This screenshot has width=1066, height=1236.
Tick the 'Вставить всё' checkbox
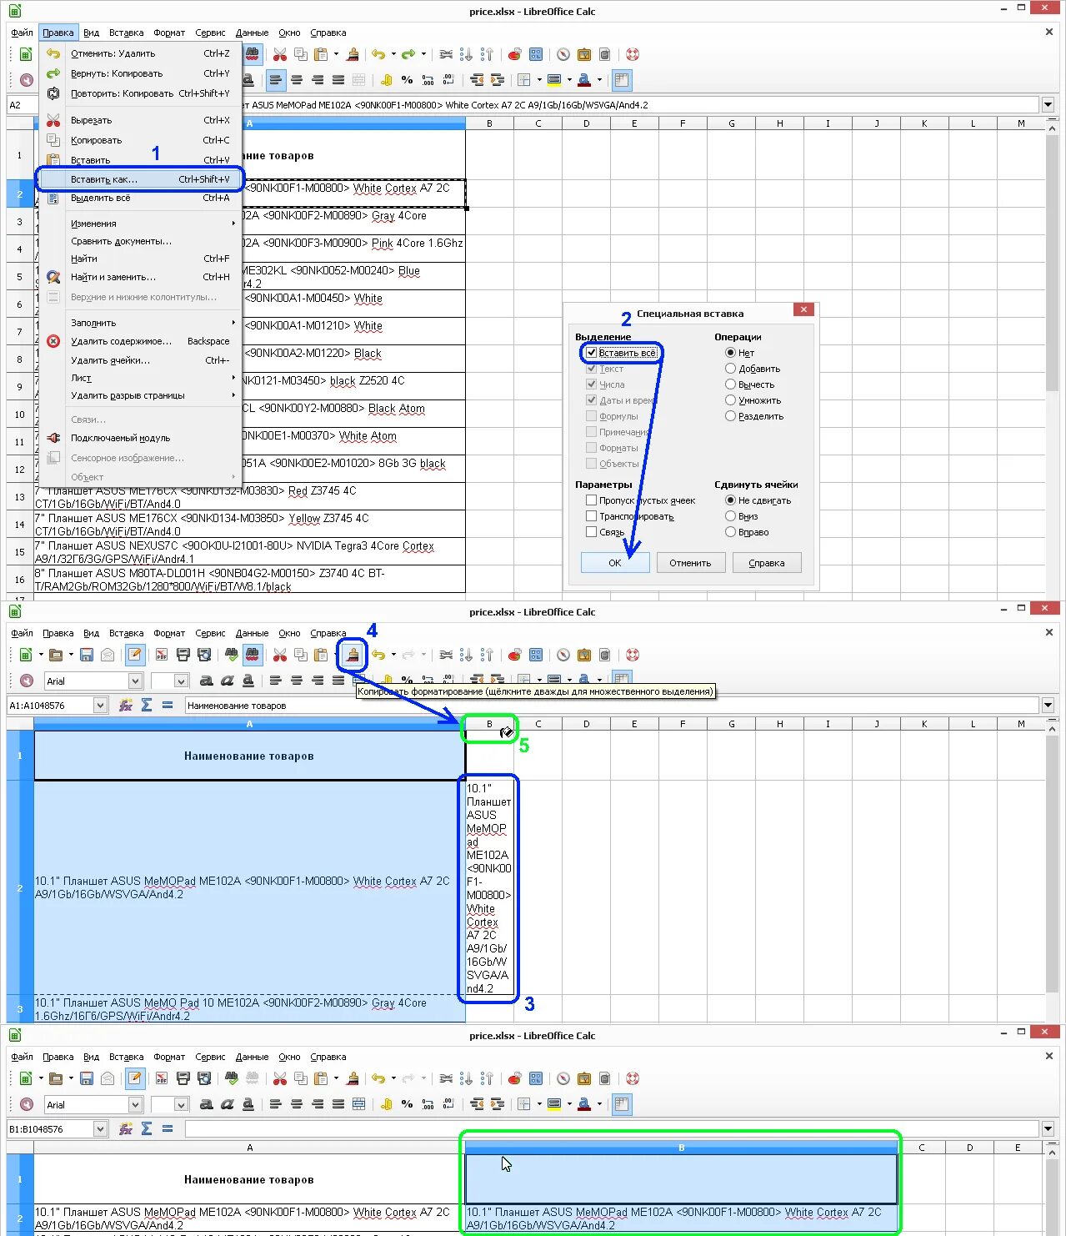(592, 353)
